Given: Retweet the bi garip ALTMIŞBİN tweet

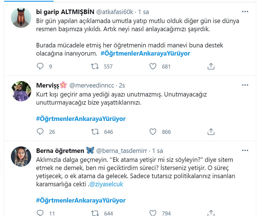Looking at the screenshot, I should coord(96,67).
